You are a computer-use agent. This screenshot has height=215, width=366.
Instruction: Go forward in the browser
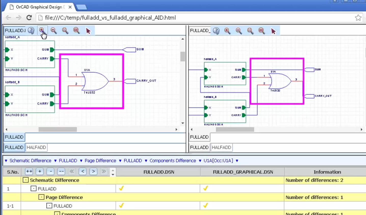[x=19, y=18]
